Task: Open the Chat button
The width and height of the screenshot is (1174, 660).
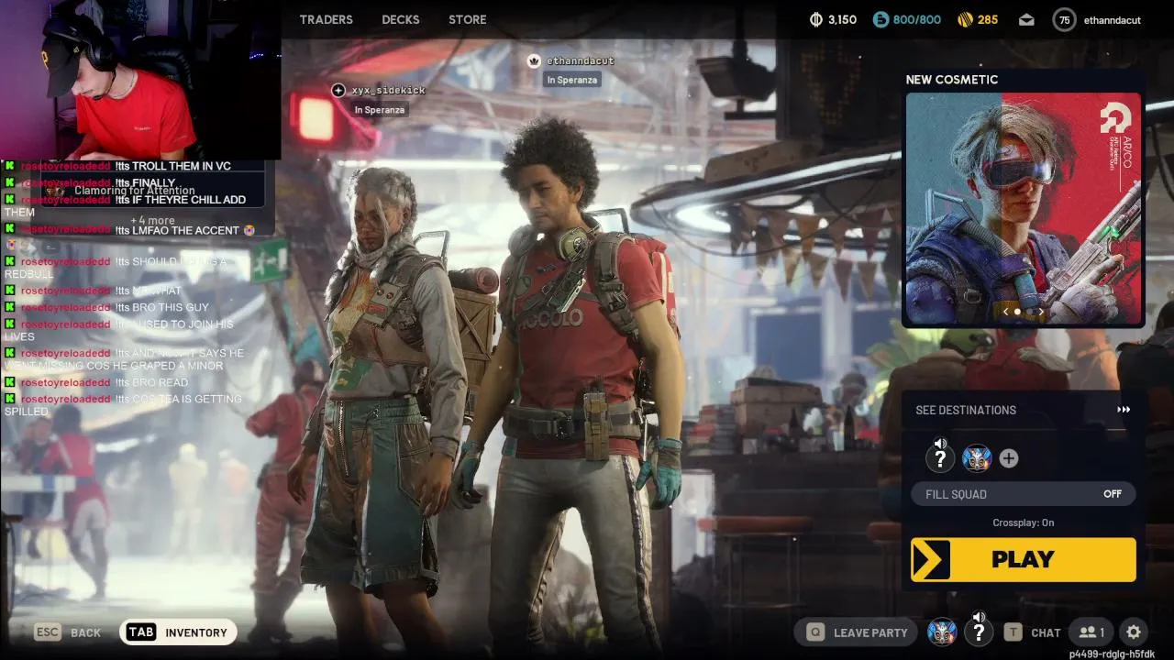Action: (x=1032, y=632)
